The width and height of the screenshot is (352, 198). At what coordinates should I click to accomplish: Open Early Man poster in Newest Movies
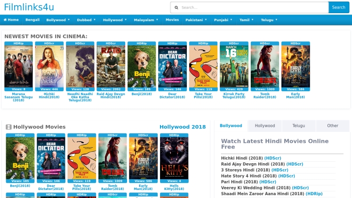pos(296,66)
